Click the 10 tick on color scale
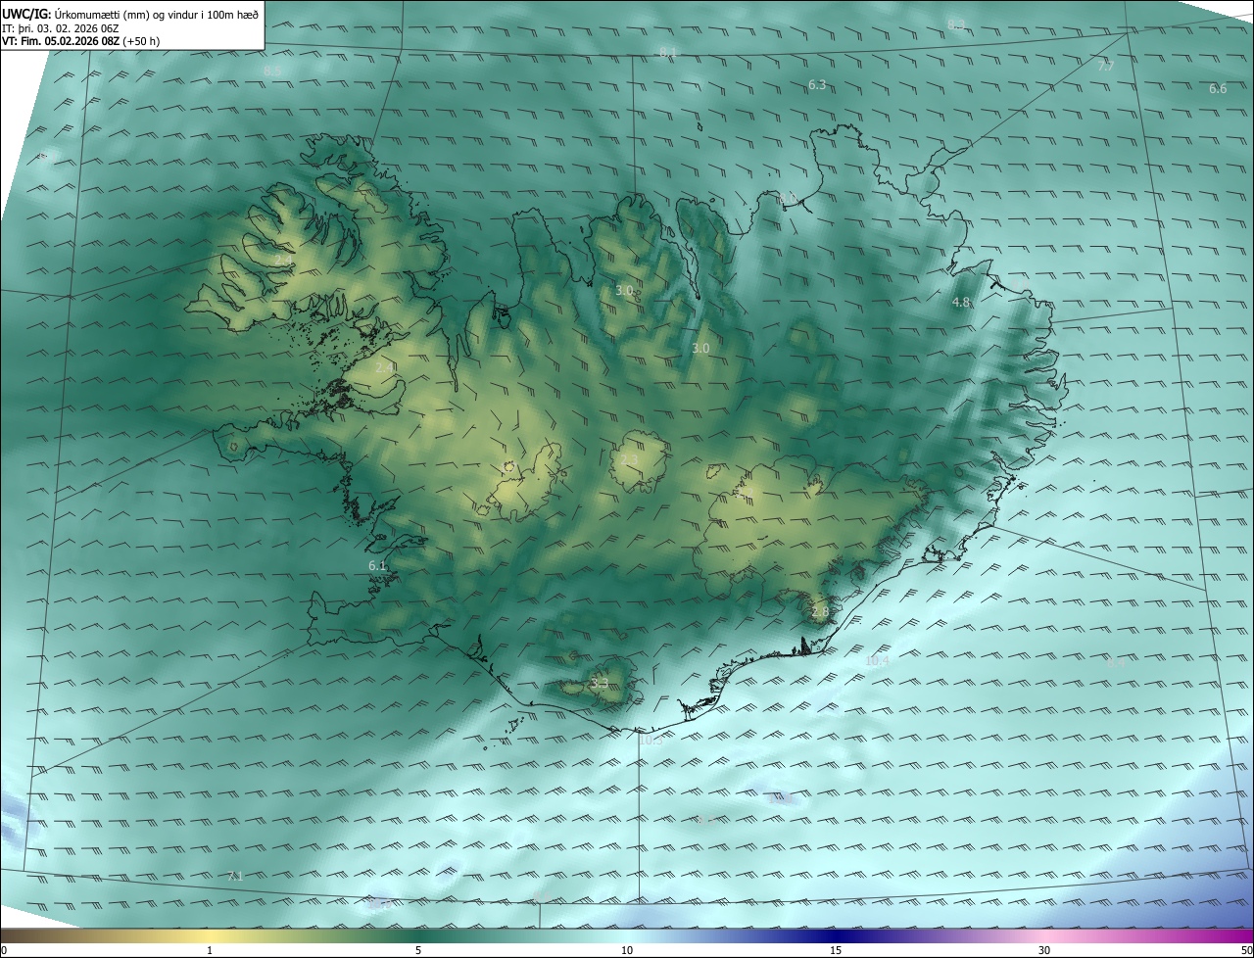 click(x=627, y=950)
